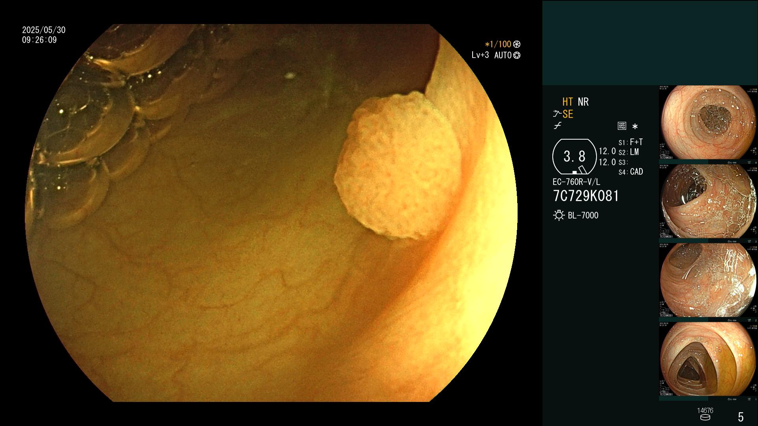Click the lower 12.0 value beside scope indicator
This screenshot has height=426, width=758.
click(607, 162)
